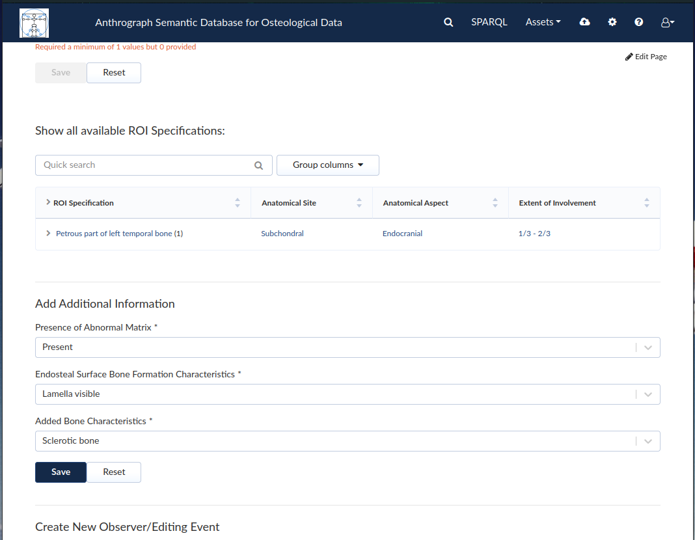Open the SPARQL menu item
Screen dimensions: 695x540
point(489,22)
